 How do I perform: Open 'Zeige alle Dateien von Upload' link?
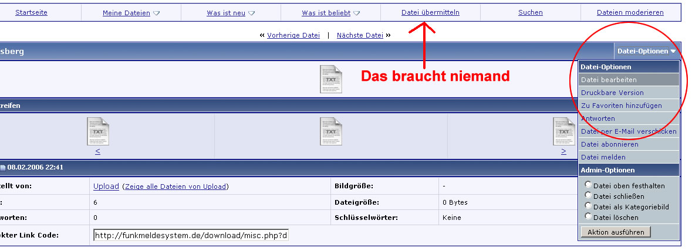coord(175,186)
